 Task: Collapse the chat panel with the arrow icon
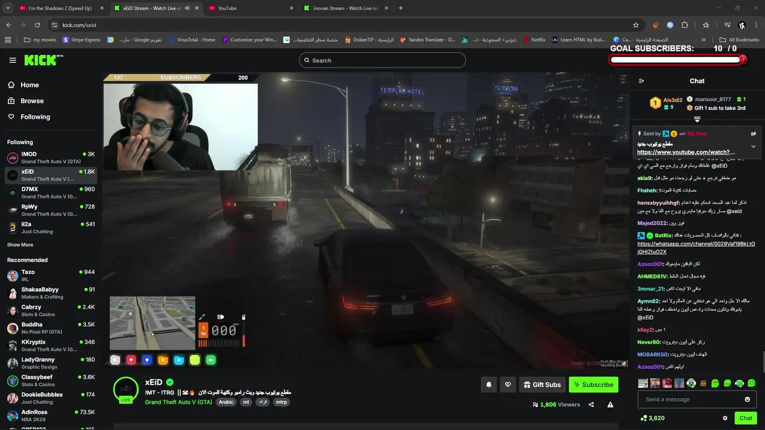point(641,81)
